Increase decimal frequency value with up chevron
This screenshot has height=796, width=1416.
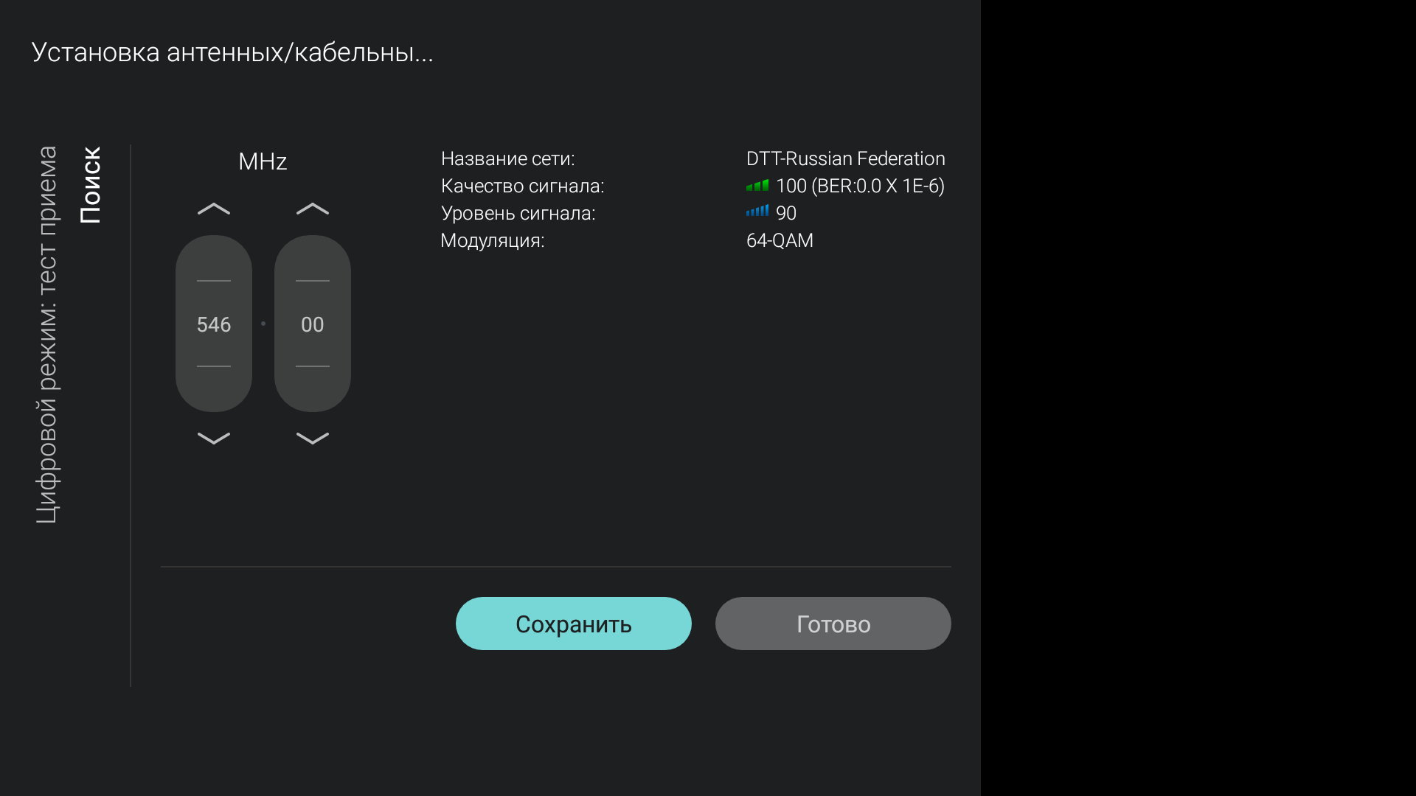pyautogui.click(x=313, y=209)
